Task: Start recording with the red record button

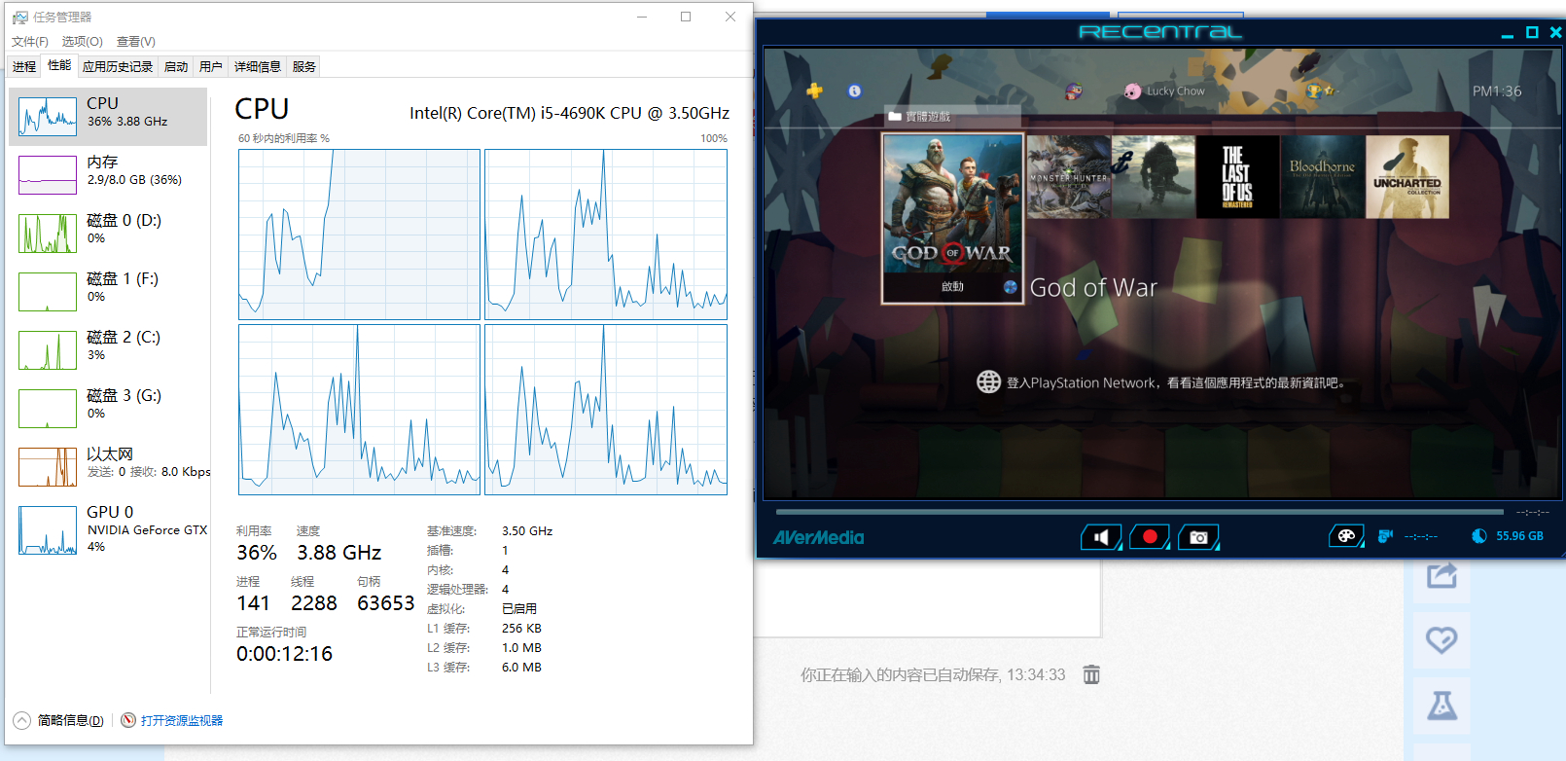Action: [1150, 537]
